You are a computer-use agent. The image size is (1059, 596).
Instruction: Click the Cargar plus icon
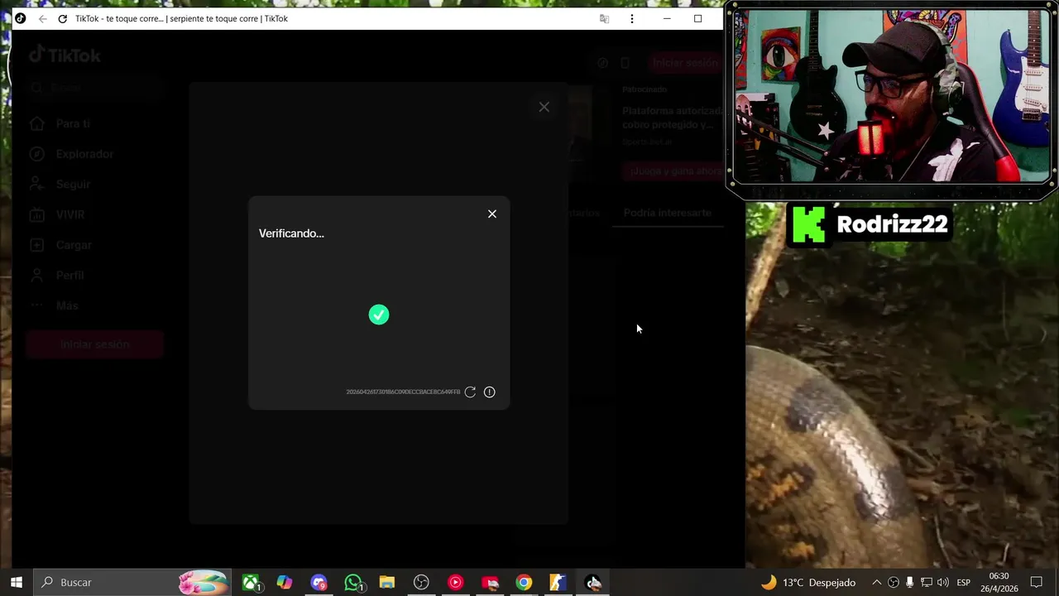pos(36,245)
